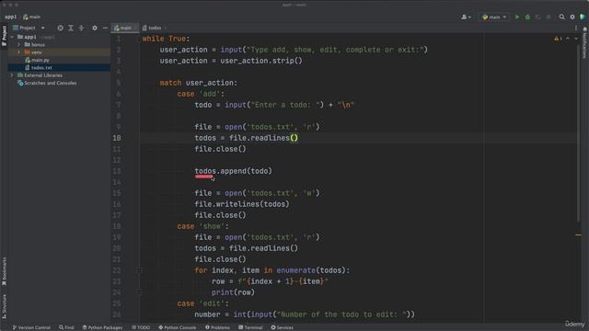Click Expand All icon in Project panel

71,28
